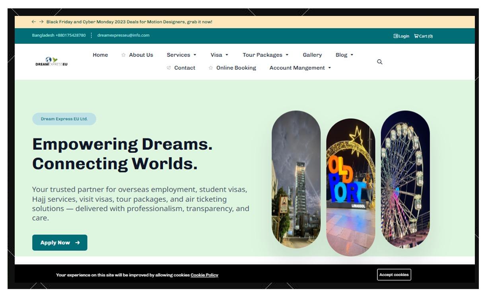Screen dimensions: 486x295
Task: Click Accept cookies button
Action: pyautogui.click(x=394, y=275)
